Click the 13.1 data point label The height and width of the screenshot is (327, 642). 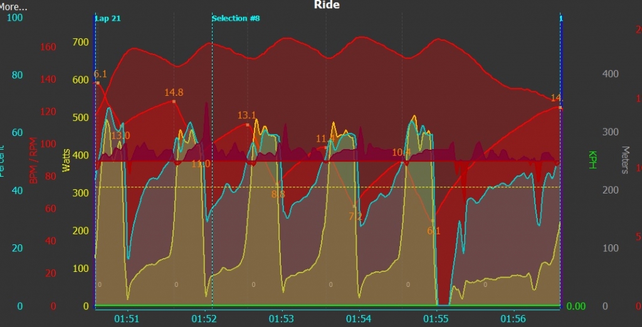247,115
